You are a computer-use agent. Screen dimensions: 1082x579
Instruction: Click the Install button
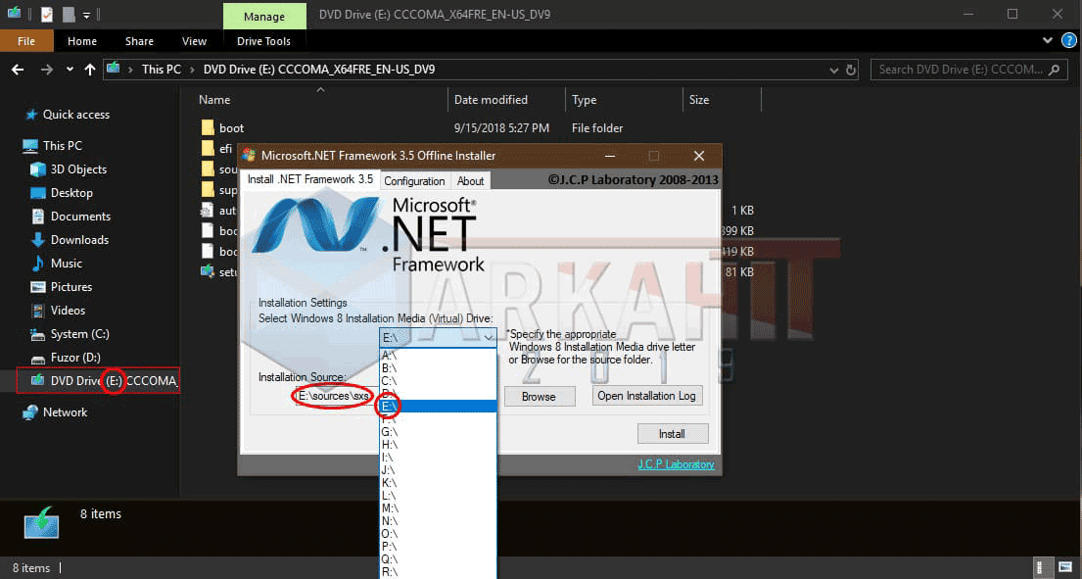(672, 433)
